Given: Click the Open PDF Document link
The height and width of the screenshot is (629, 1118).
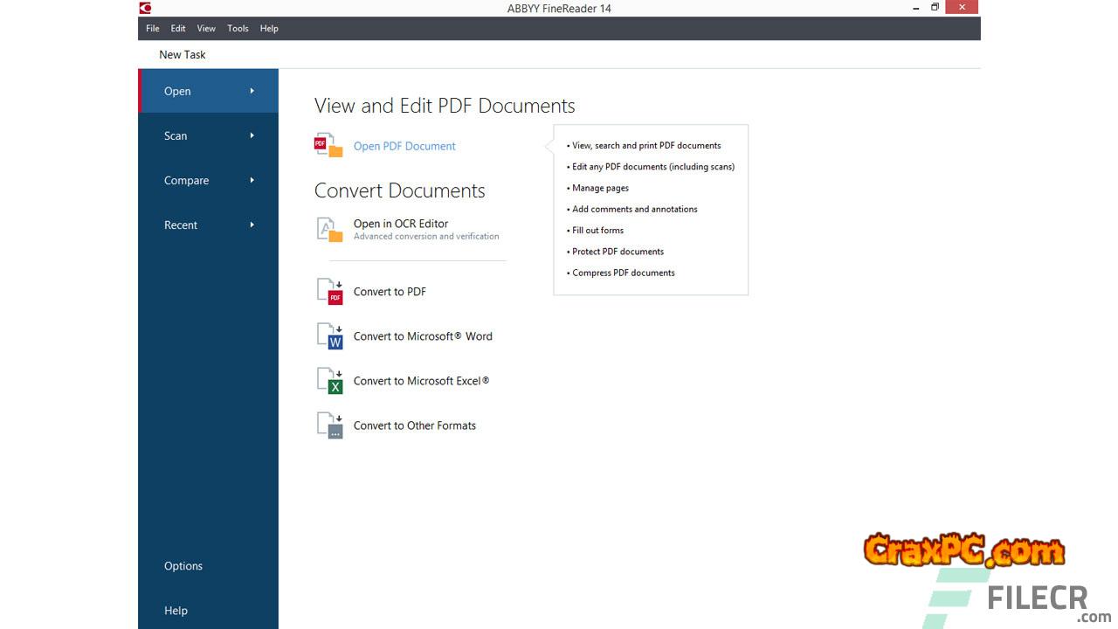Looking at the screenshot, I should pyautogui.click(x=404, y=147).
